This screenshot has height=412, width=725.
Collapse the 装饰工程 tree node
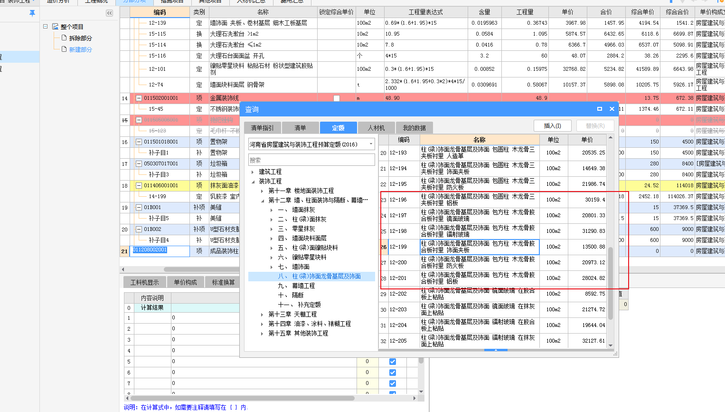click(253, 182)
